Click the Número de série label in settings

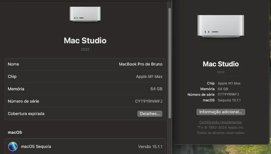[x=23, y=101]
